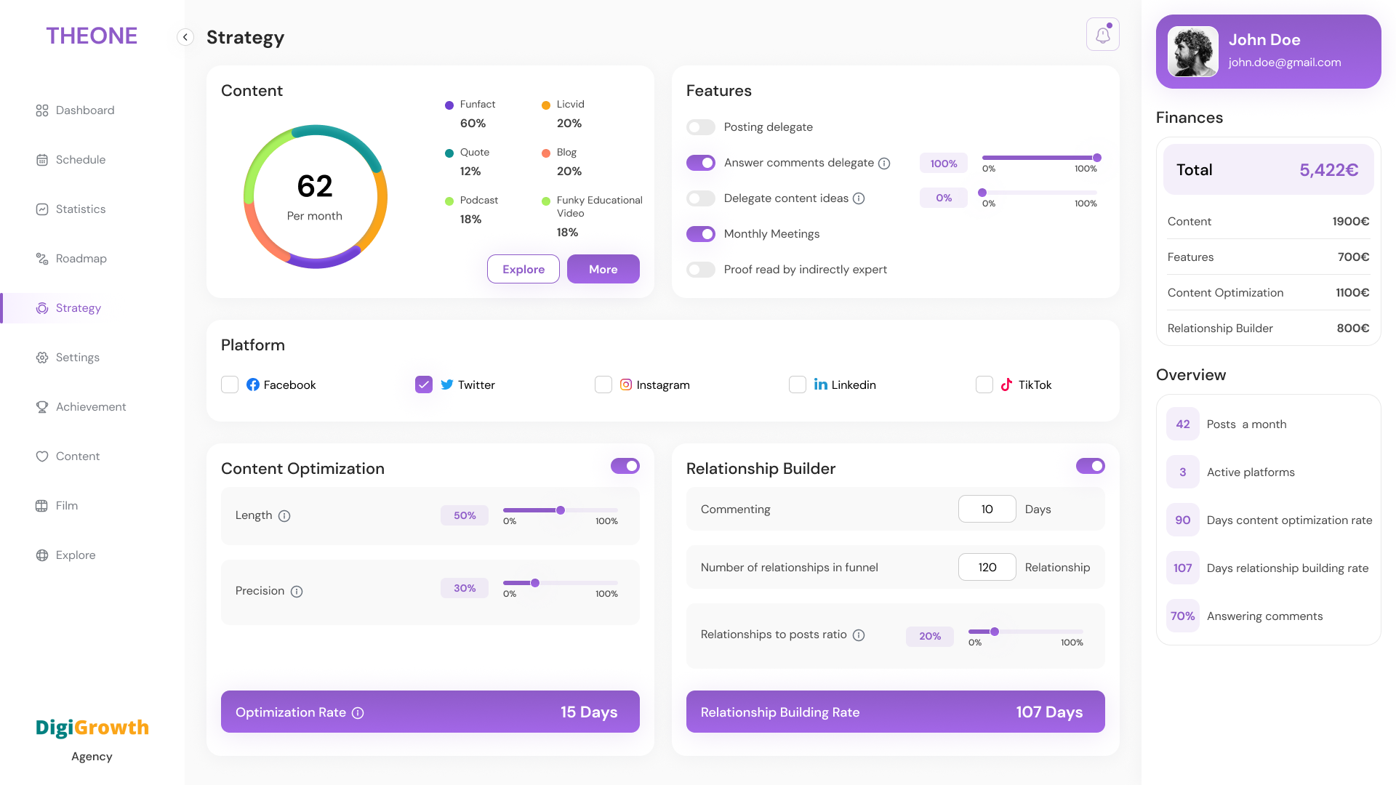Click info icon beside Delegate content ideas

click(859, 198)
